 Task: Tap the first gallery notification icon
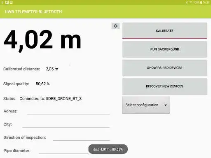[7, 2]
